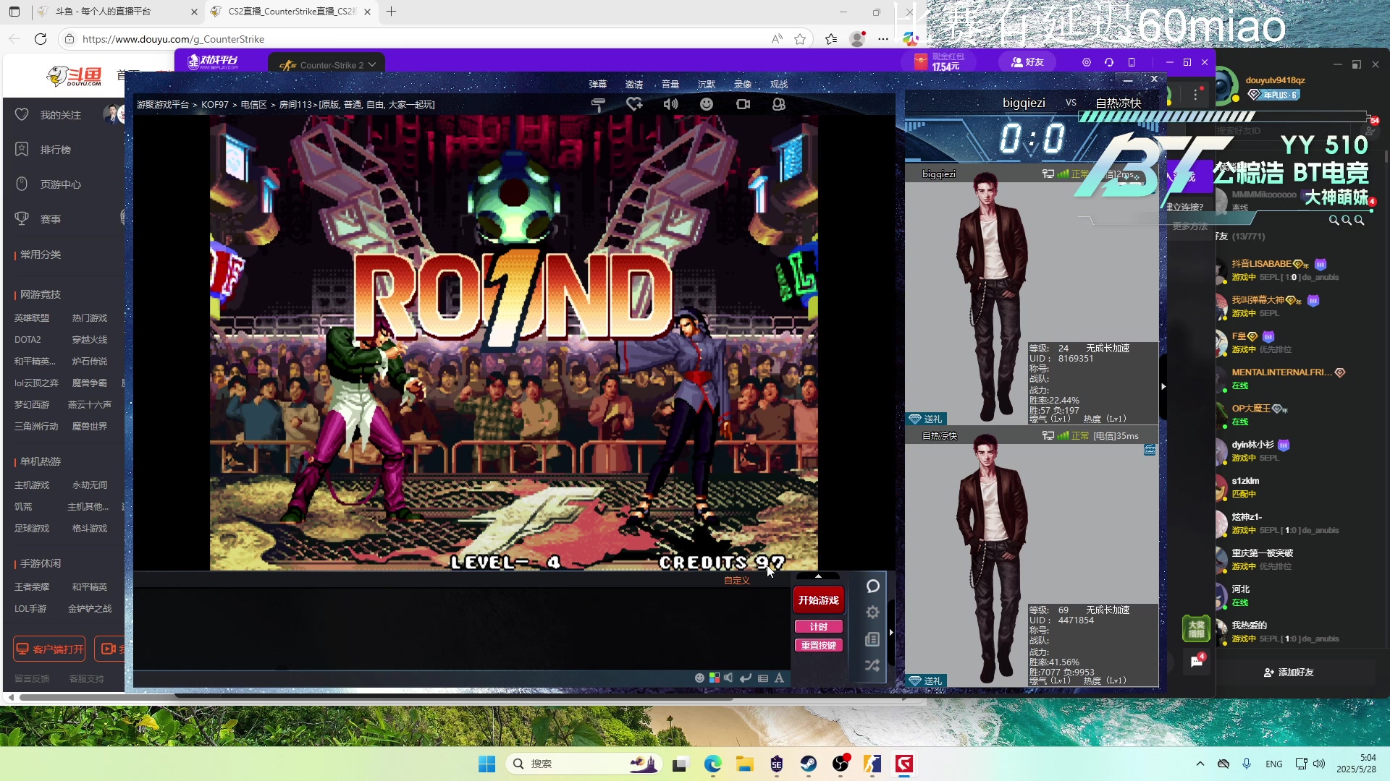The image size is (1390, 781).
Task: Click the emoji smiley in chat input toolbar
Action: [699, 678]
